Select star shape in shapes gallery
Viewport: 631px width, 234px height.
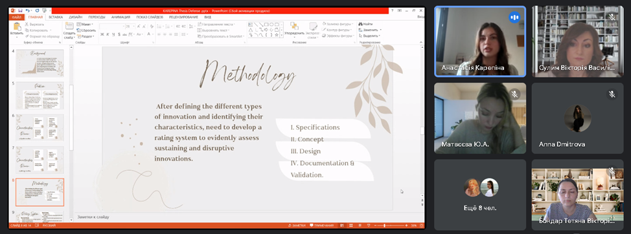coord(277,35)
